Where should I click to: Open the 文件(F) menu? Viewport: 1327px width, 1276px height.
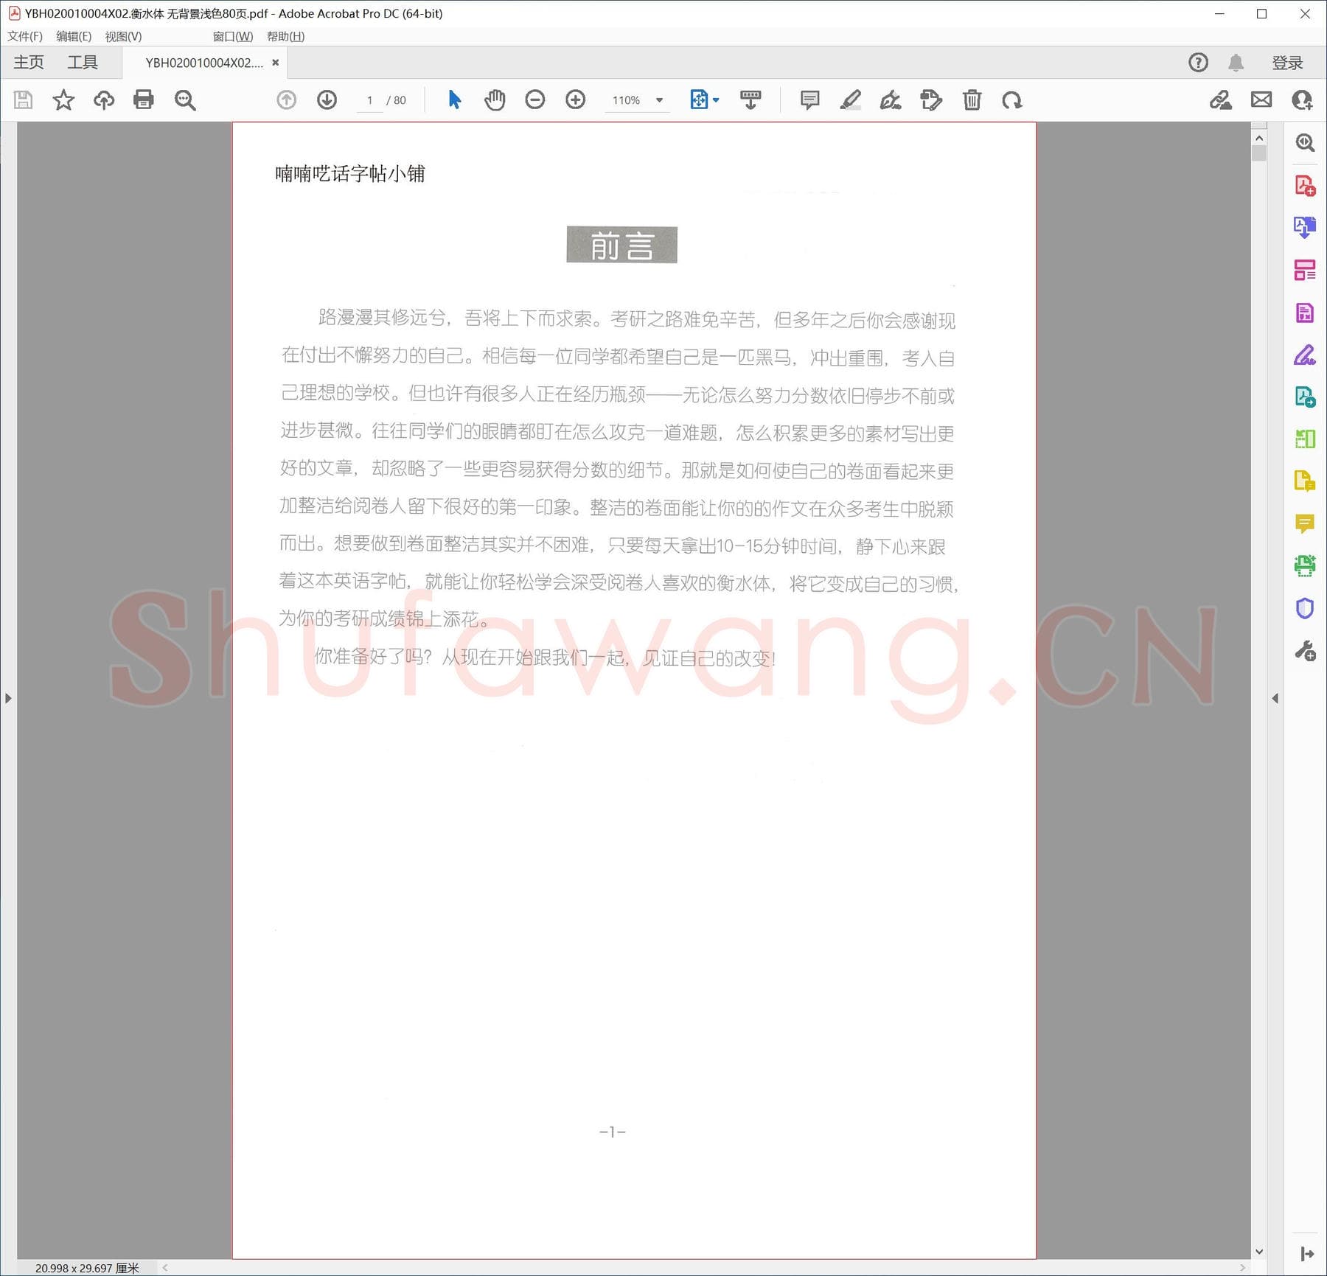tap(25, 36)
